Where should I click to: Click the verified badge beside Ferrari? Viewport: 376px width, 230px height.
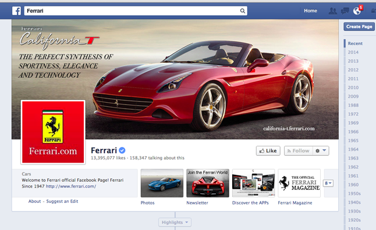click(122, 150)
